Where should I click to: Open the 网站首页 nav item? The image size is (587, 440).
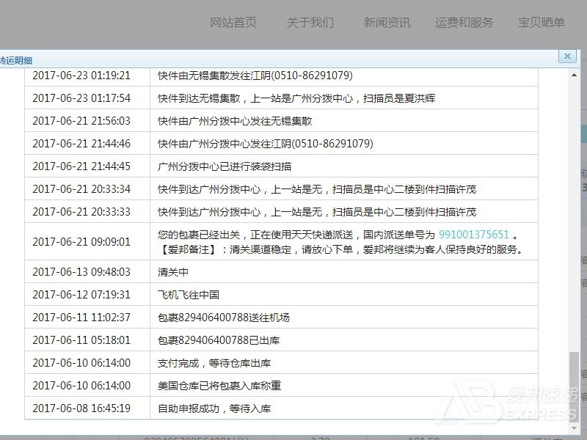point(233,23)
